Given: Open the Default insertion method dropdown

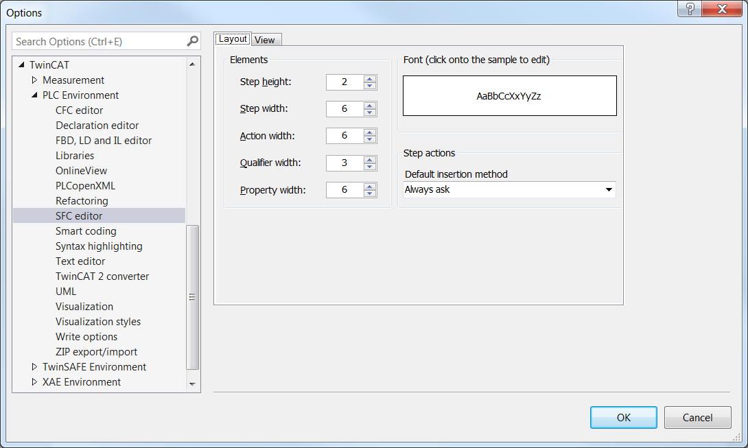Looking at the screenshot, I should tap(609, 189).
